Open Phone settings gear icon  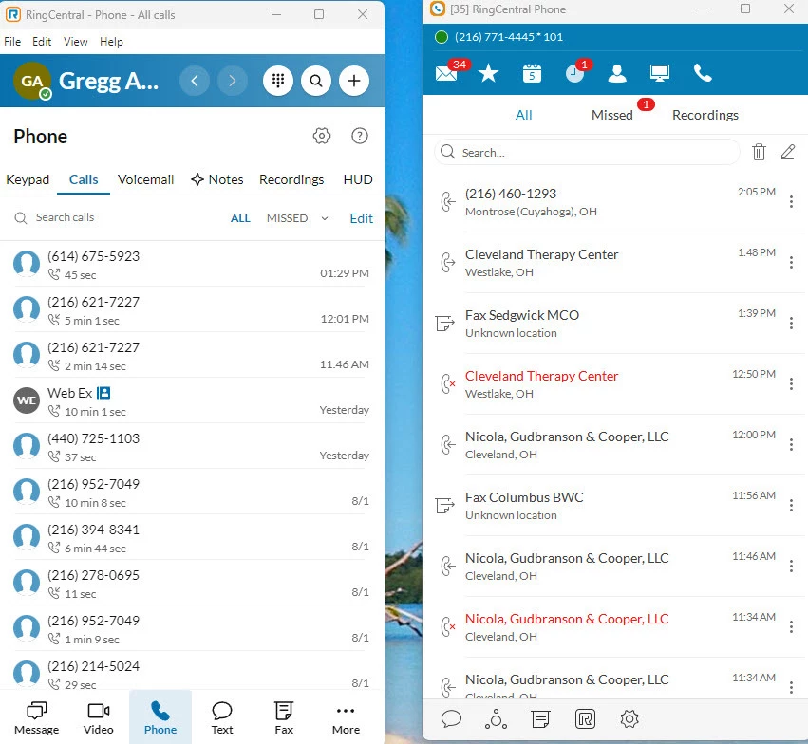click(x=322, y=136)
